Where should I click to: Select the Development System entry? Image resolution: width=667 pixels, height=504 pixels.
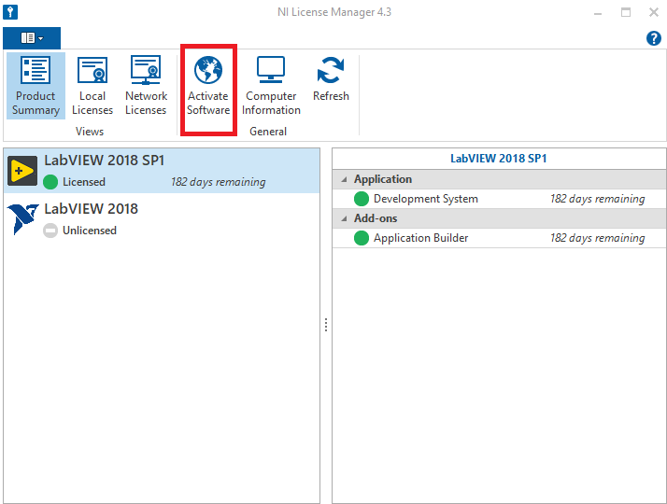pyautogui.click(x=499, y=199)
